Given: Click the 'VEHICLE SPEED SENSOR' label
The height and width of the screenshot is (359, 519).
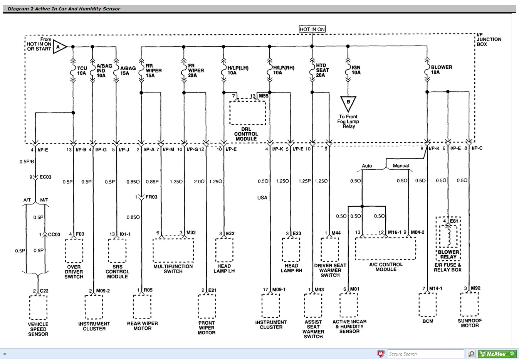Looking at the screenshot, I should 38,329.
